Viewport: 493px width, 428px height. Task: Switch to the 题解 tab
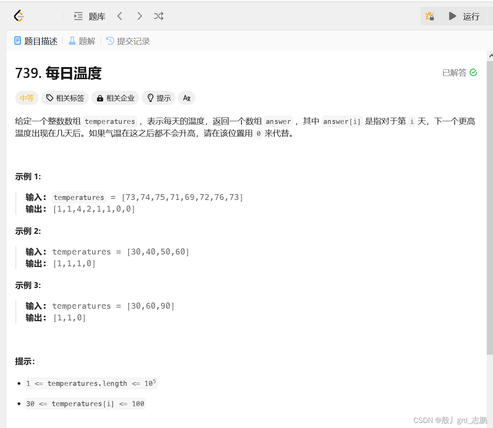click(x=85, y=41)
